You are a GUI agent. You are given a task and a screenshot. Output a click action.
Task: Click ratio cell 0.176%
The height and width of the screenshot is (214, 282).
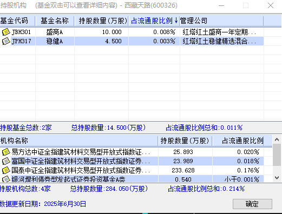click(x=248, y=170)
